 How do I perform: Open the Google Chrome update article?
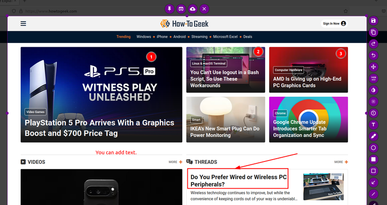pyautogui.click(x=300, y=129)
